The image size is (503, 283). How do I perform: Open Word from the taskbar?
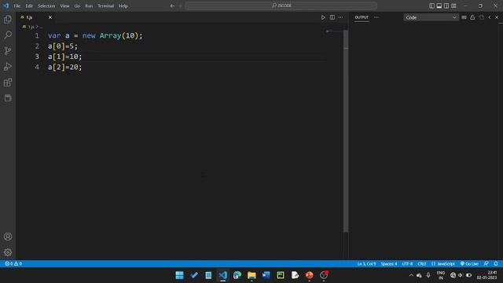(x=266, y=275)
